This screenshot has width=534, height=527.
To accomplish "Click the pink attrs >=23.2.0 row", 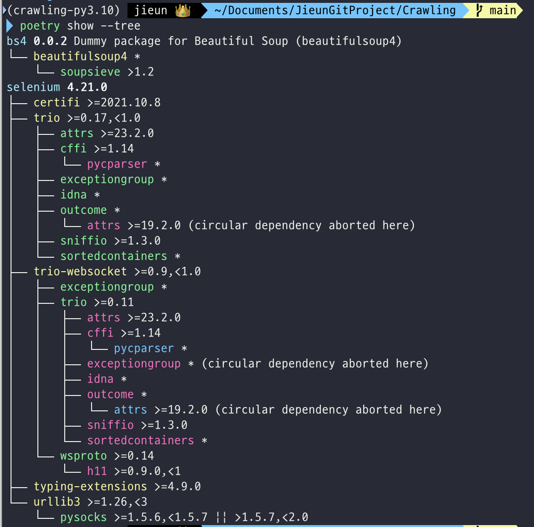I will click(134, 318).
